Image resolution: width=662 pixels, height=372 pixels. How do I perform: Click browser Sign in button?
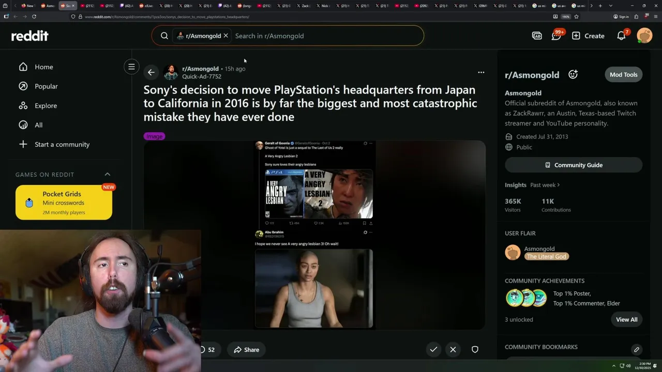(621, 17)
